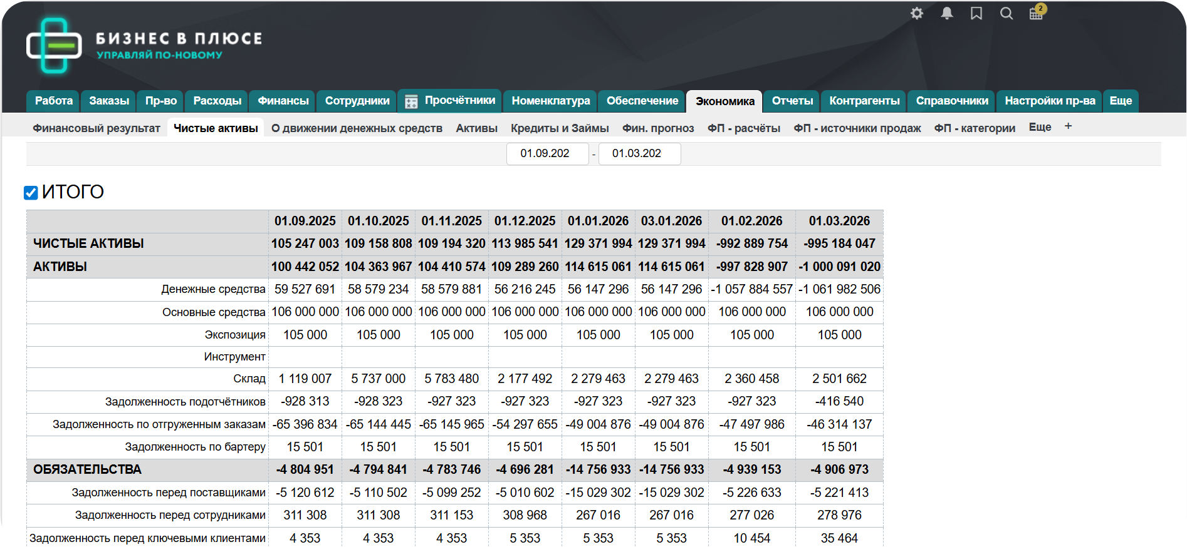
Task: Expand the Еще main menu tab
Action: pos(1120,101)
